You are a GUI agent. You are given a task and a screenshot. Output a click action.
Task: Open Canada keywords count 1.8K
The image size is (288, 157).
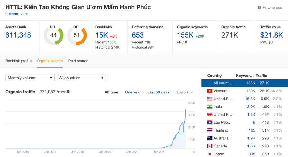coord(251,146)
